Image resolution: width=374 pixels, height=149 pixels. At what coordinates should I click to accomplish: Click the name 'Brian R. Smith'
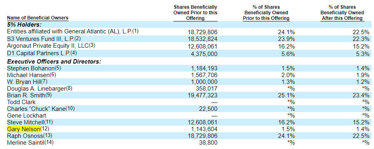click(26, 95)
